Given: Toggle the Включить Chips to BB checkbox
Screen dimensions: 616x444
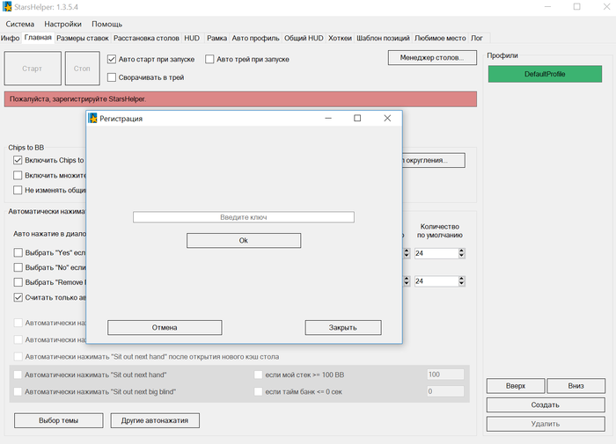Looking at the screenshot, I should (x=18, y=160).
